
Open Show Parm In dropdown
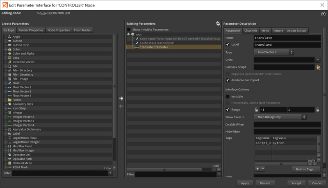click(280, 117)
